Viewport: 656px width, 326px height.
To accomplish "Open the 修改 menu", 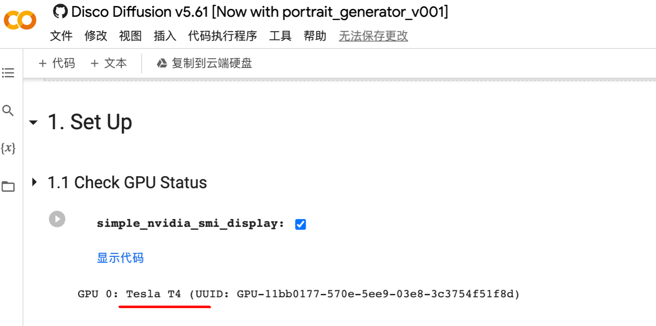I will [x=96, y=36].
